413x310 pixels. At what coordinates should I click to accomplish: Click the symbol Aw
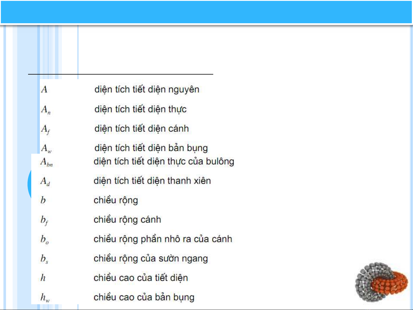tap(46, 148)
